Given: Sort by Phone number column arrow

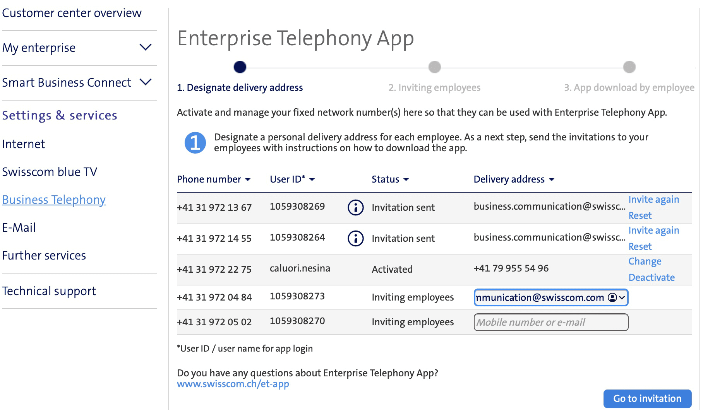Looking at the screenshot, I should 248,179.
